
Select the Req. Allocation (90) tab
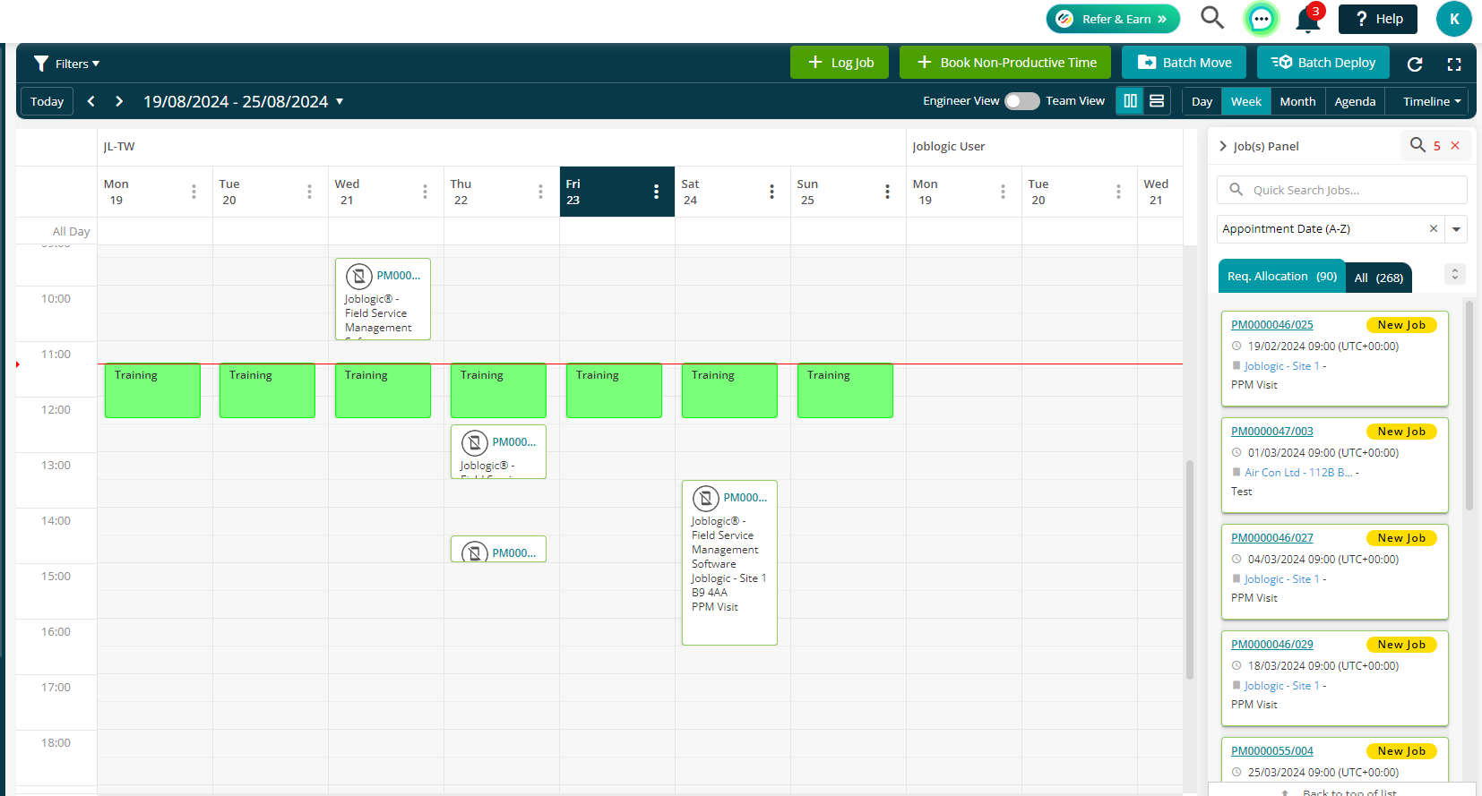tap(1282, 276)
